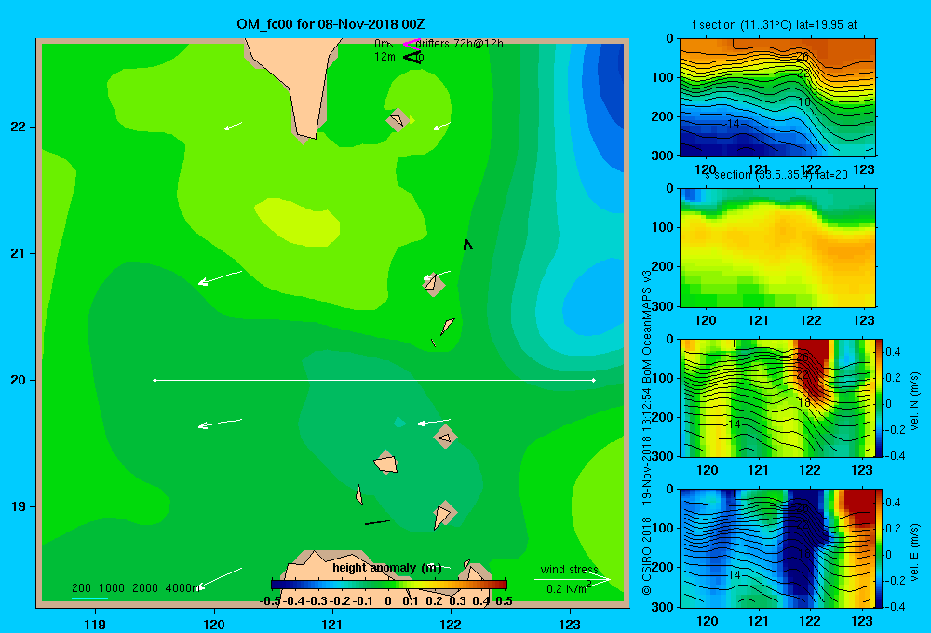
Task: Click the 't section (11..31°C) lat=19.95' heading
Action: click(775, 25)
